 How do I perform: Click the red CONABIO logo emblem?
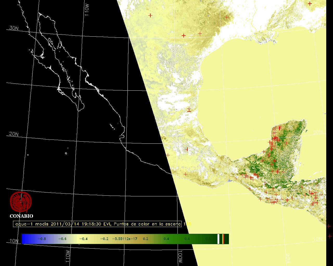21,202
